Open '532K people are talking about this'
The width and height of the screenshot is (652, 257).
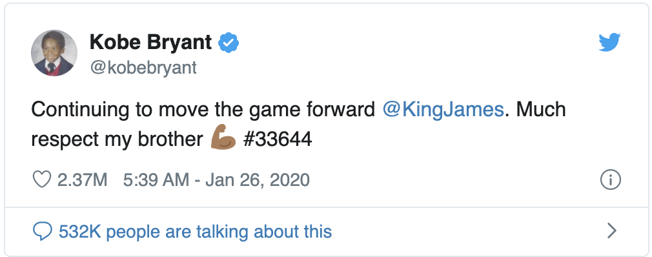pos(196,232)
